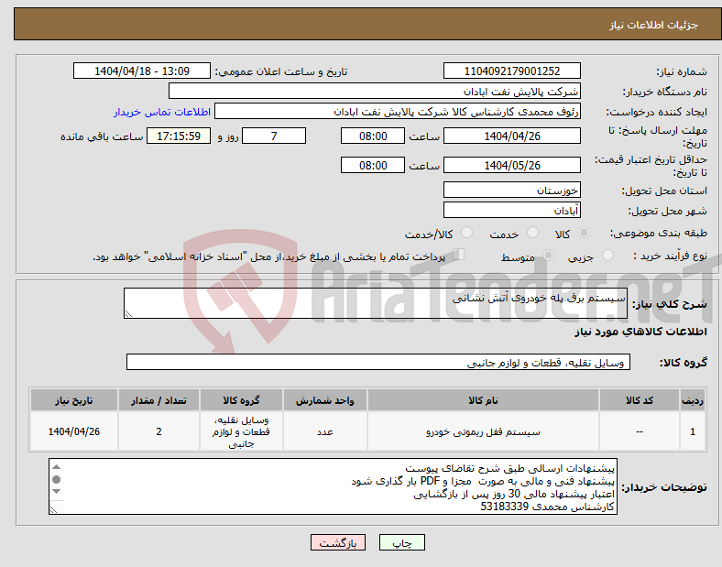This screenshot has width=722, height=567.
Task: Click response deadline date 1404/04/26 field
Action: tap(511, 136)
